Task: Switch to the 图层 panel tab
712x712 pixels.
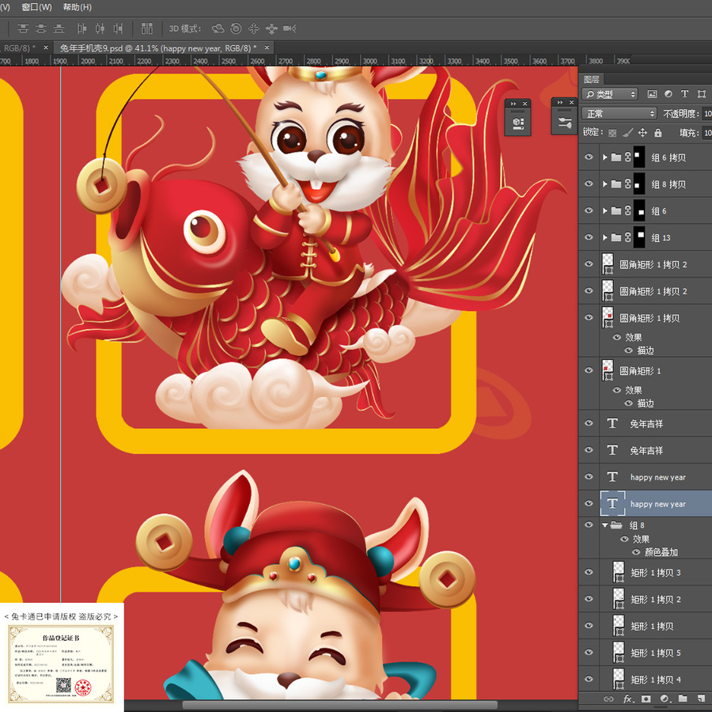Action: [591, 79]
